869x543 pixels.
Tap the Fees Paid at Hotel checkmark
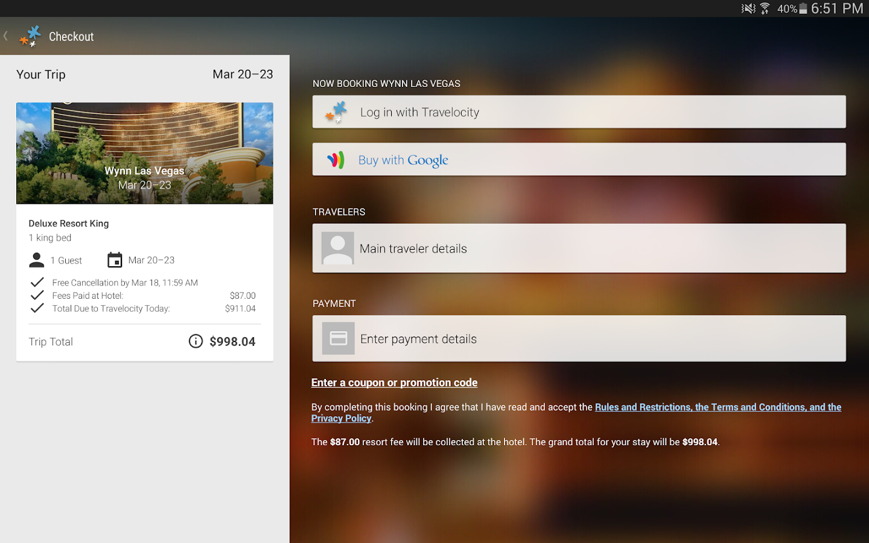coord(37,295)
